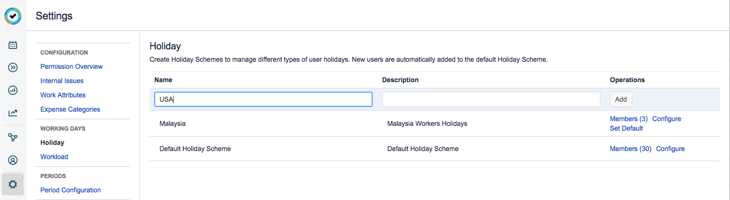
Task: Click the Tempo logo icon
Action: (x=13, y=16)
